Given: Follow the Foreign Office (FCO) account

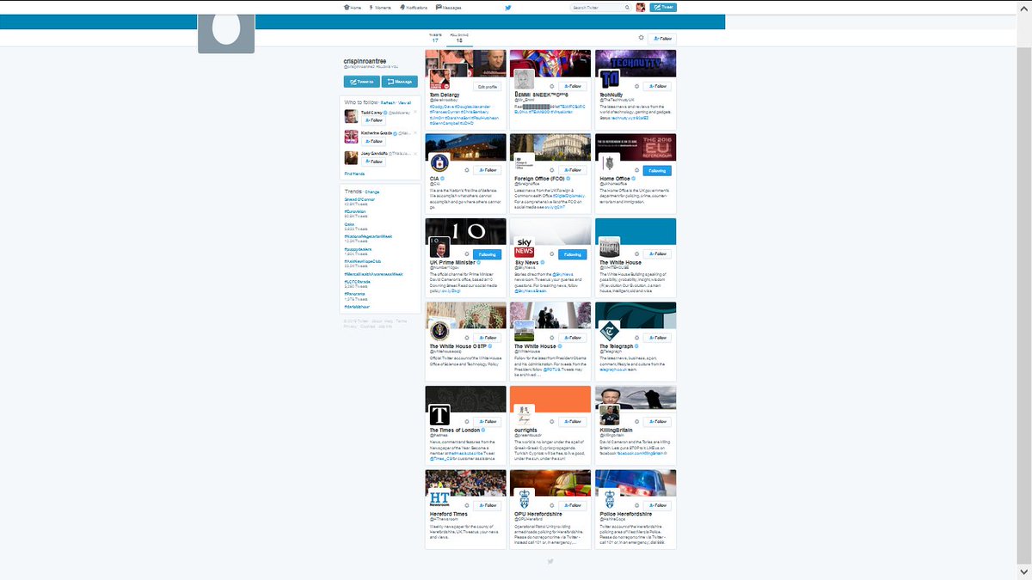Looking at the screenshot, I should 571,171.
